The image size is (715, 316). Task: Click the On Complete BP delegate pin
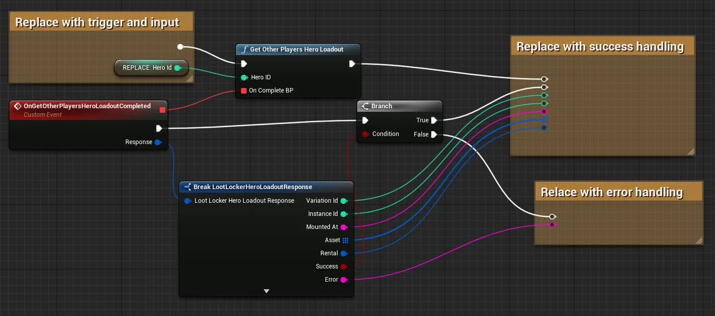[244, 91]
